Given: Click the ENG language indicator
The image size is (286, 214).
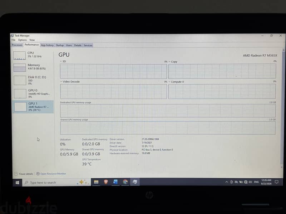Looking at the screenshot, I should coord(256,182).
